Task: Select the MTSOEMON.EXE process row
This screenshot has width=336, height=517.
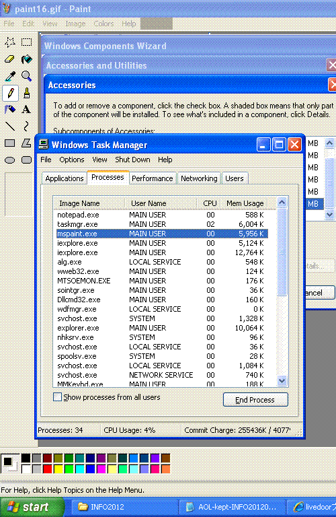Action: coord(162,281)
